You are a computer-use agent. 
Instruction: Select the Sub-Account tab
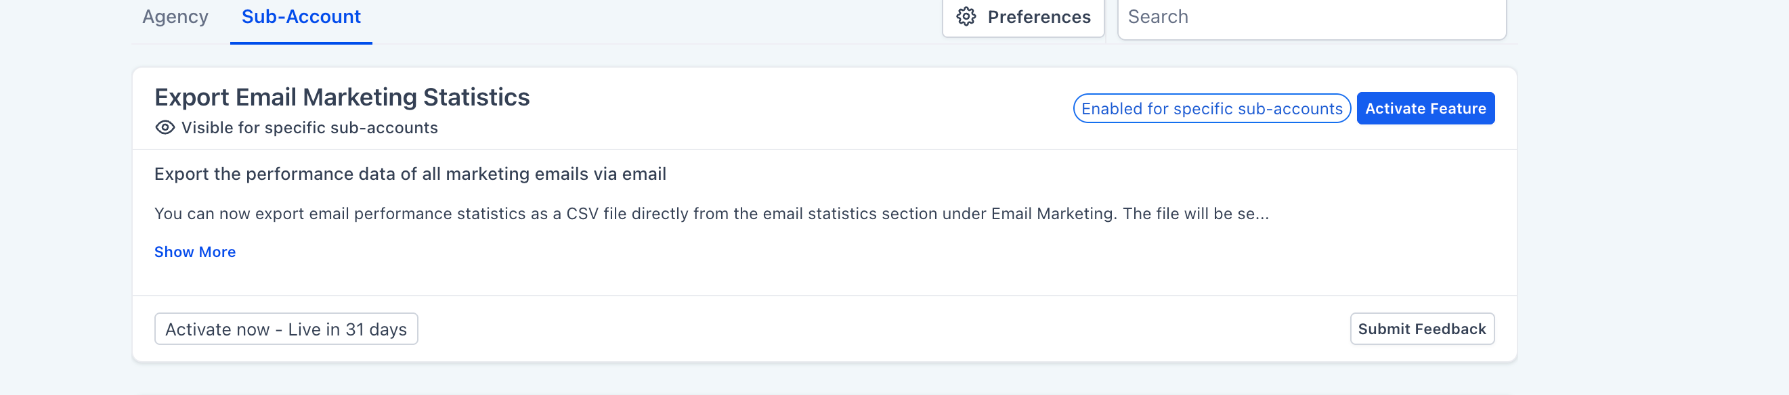pos(301,17)
